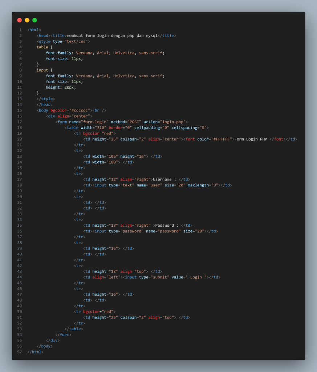The width and height of the screenshot is (317, 372).
Task: Click line number 1 in gutter
Action: click(21, 30)
